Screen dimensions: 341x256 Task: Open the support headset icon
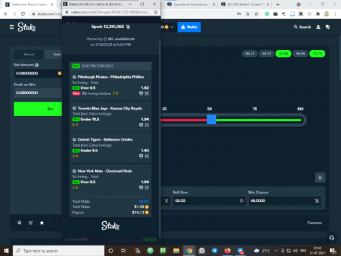click(331, 238)
